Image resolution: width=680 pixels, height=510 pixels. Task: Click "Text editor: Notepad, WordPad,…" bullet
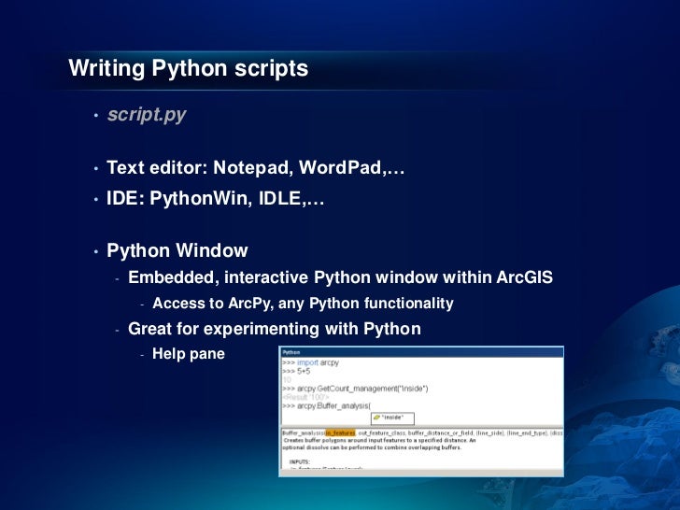(255, 167)
